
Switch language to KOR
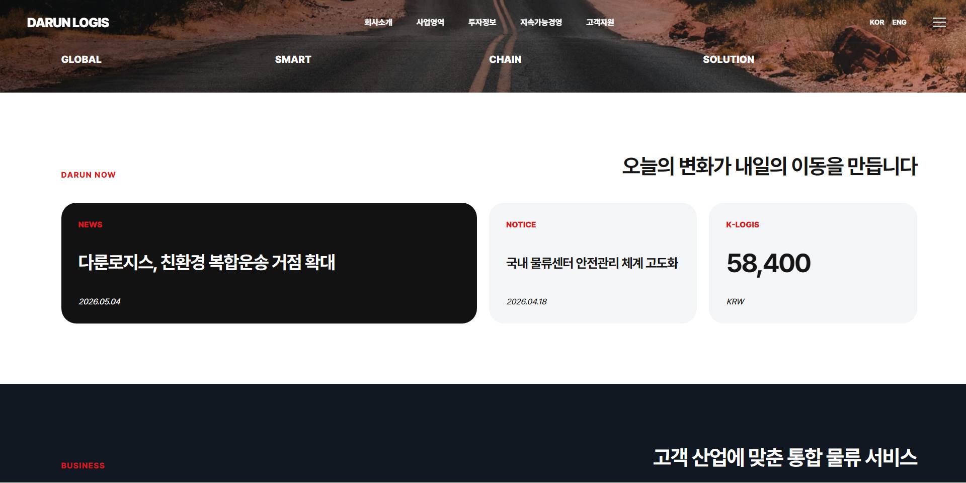877,22
